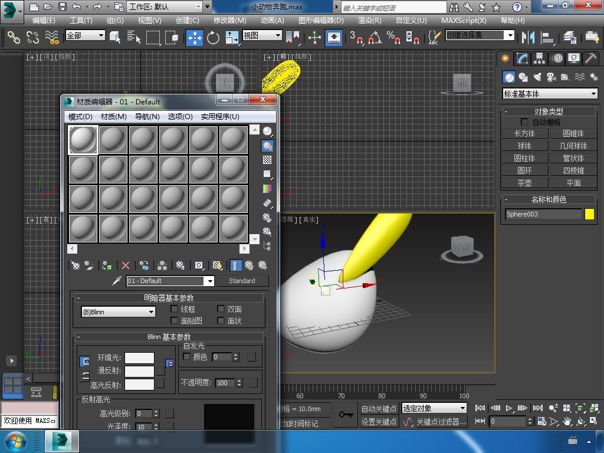Enable the 双面 two-sided checkbox
Viewport: 604px width, 453px height.
pyautogui.click(x=221, y=309)
